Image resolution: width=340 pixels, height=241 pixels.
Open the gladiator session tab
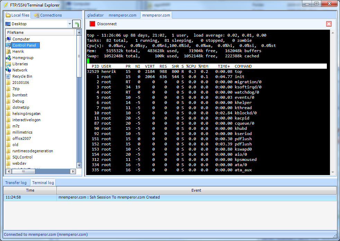[x=95, y=15]
